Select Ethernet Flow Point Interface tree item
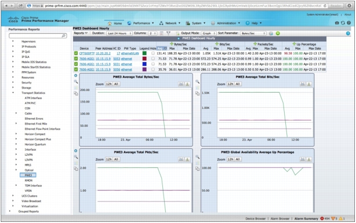This screenshot has width=356, height=223. coord(42,129)
